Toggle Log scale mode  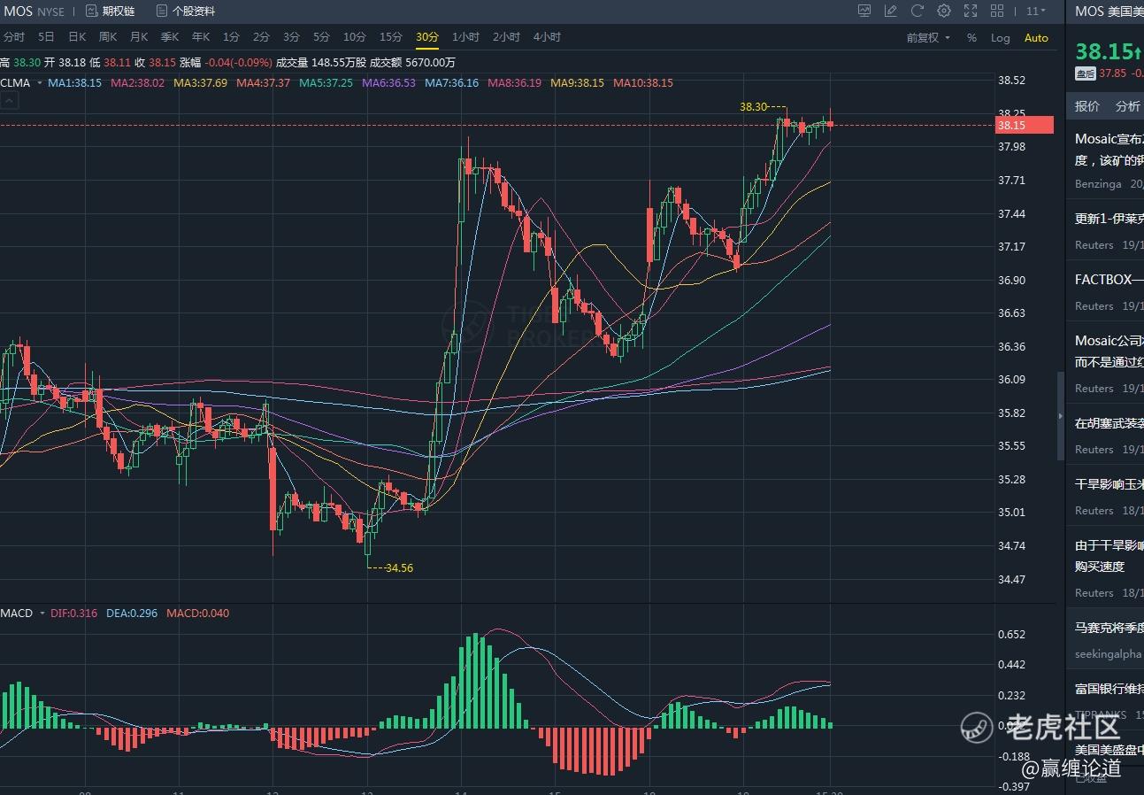click(1001, 38)
